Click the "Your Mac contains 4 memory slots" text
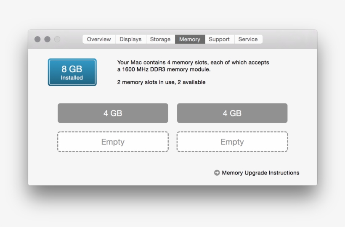Viewport: 345px width, 227px height. pos(193,63)
